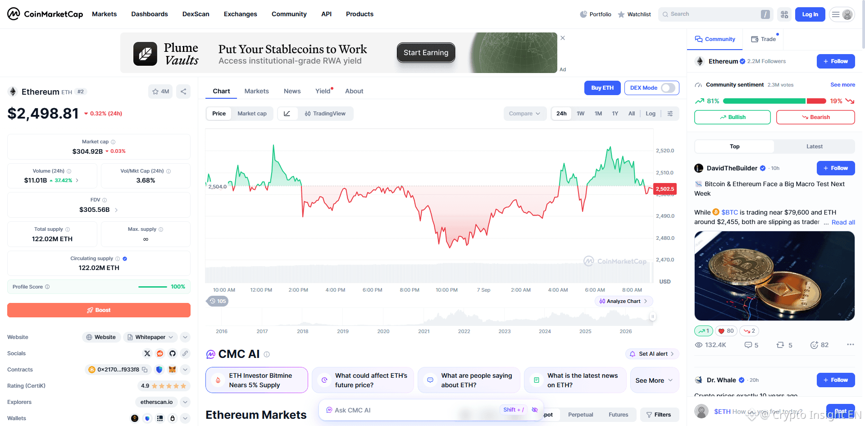Open the Compare dropdown
This screenshot has width=865, height=426.
(x=525, y=114)
